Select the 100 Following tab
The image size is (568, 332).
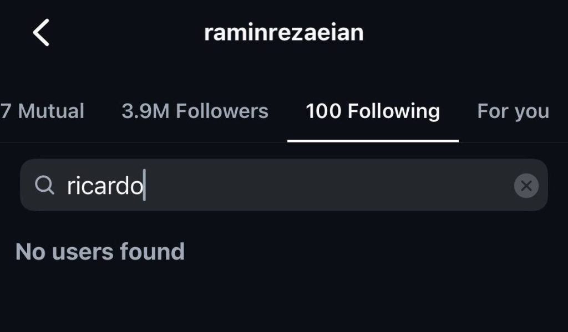point(373,111)
